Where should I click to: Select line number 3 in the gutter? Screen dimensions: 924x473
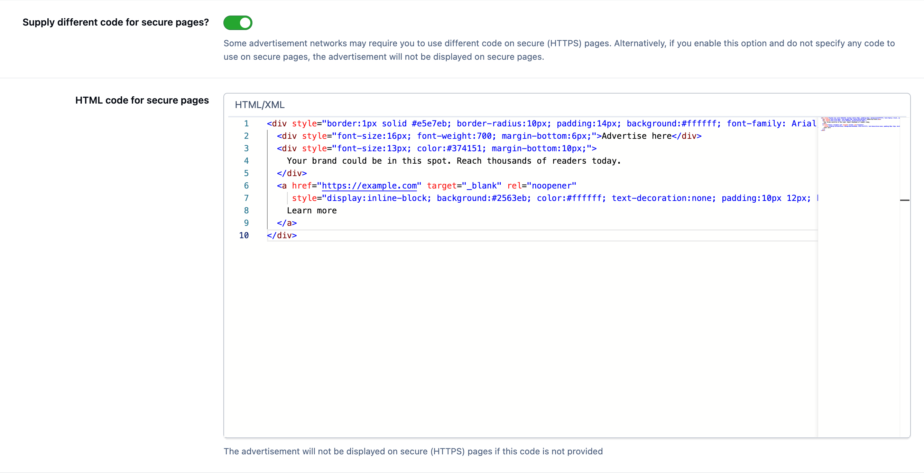coord(246,148)
